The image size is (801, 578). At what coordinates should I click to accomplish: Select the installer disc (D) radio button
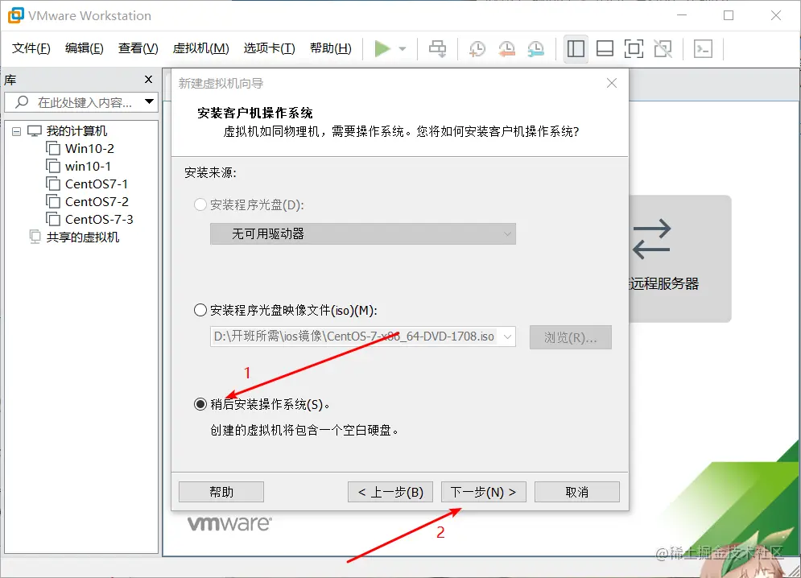pos(200,205)
